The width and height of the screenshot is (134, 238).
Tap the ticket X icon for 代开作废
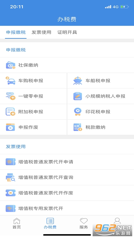click(x=10, y=193)
